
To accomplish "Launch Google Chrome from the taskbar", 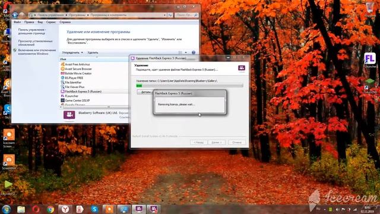I will coord(50,209).
